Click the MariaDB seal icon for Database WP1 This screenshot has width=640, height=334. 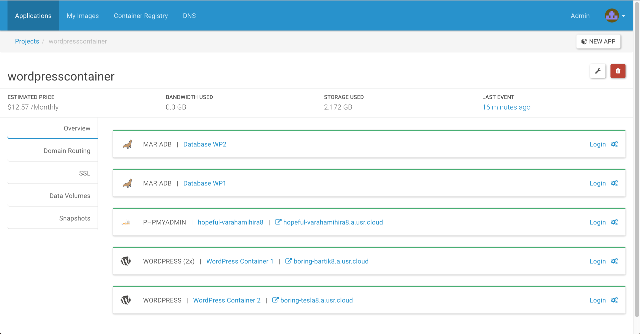(x=127, y=183)
